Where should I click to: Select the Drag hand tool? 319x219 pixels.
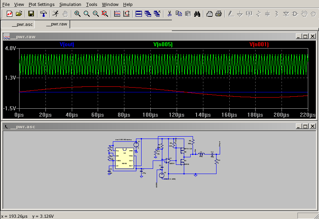[313, 14]
